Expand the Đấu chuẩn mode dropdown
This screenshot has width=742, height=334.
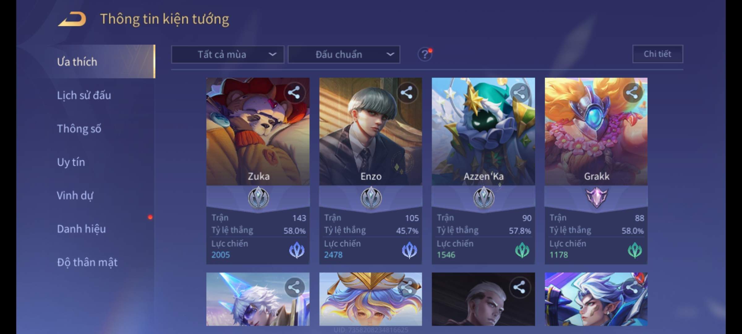coord(344,55)
